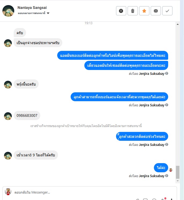Image resolution: width=184 pixels, height=200 pixels.
Task: Click the Nantaya Sangsai name link
Action: (x=32, y=8)
